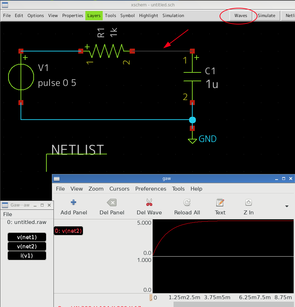This screenshot has width=295, height=307.
Task: Select the resistor R1 symbol
Action: point(107,51)
